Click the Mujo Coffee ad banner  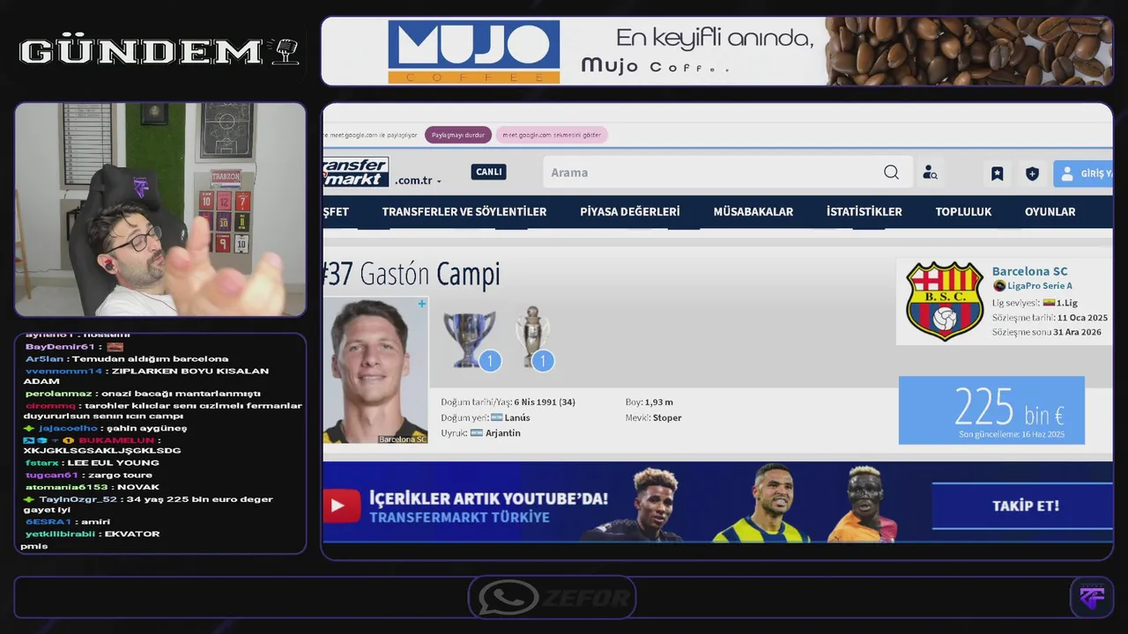click(716, 51)
